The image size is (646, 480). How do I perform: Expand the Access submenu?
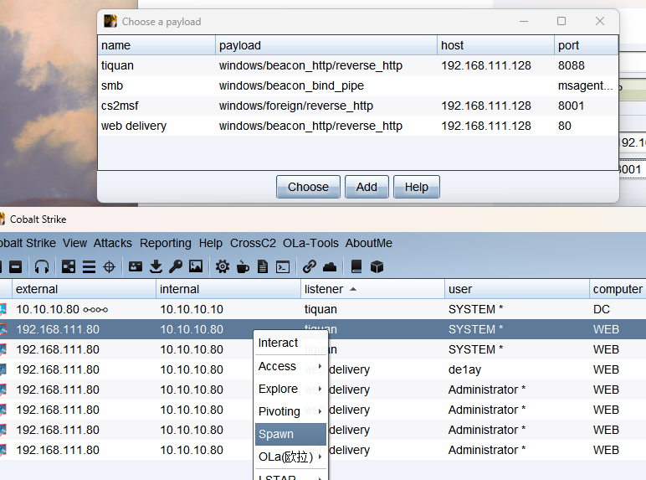pos(290,366)
